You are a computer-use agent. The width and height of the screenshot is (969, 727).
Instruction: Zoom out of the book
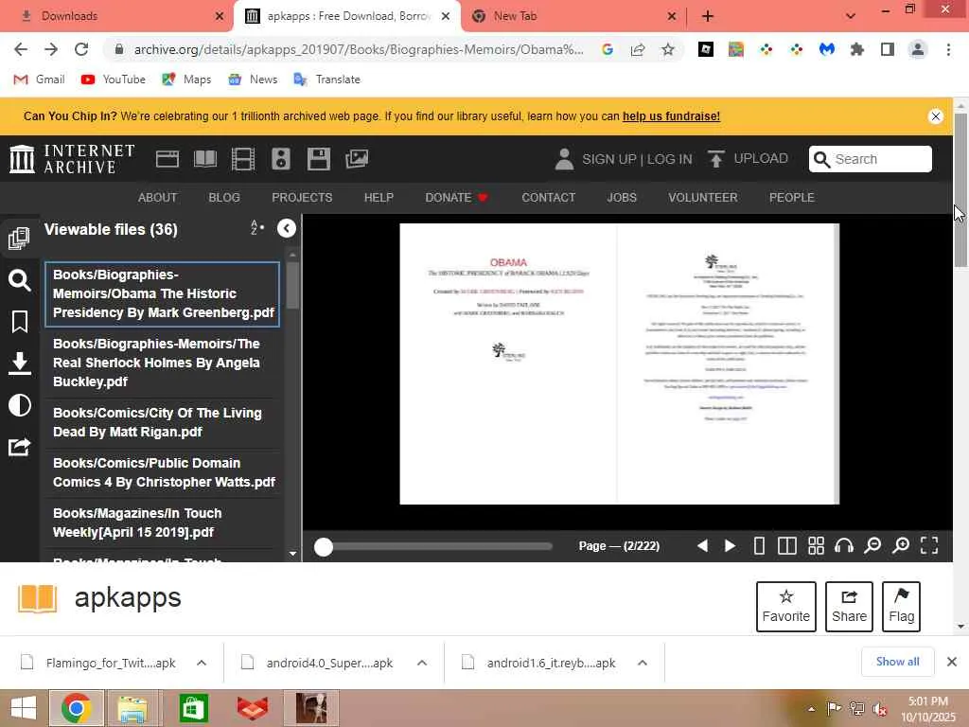click(872, 546)
